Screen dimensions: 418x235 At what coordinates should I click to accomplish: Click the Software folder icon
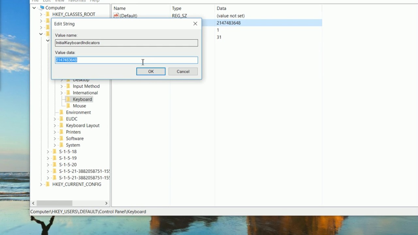click(x=61, y=138)
